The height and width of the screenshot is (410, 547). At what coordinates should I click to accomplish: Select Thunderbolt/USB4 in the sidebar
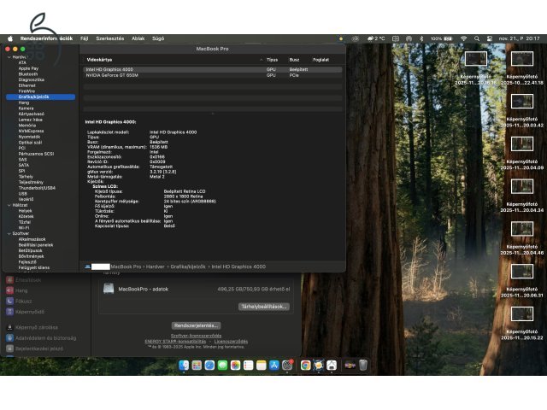point(37,188)
